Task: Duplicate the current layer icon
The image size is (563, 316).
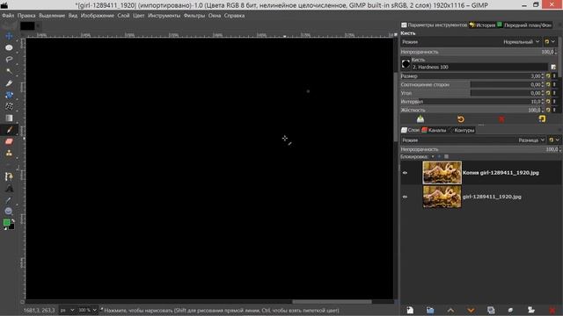Action: coord(491,310)
